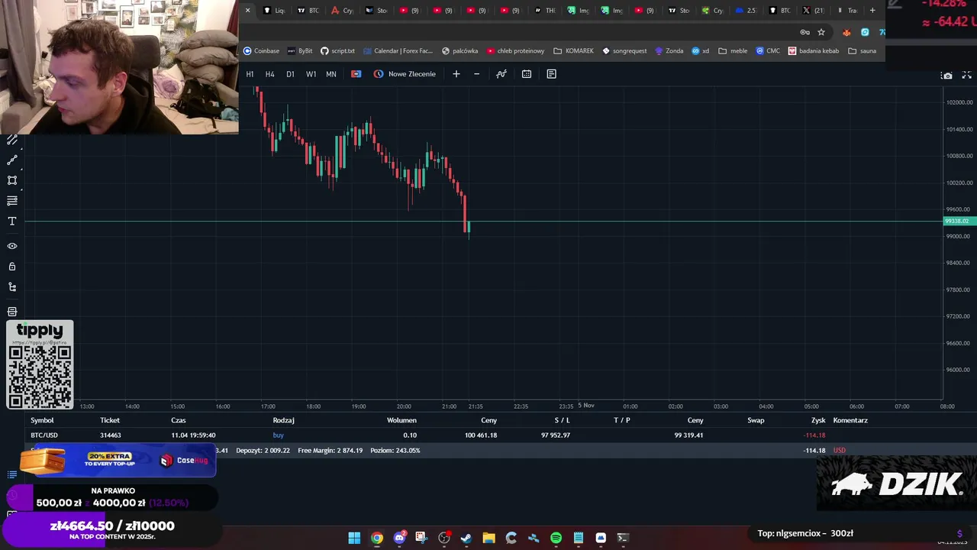Viewport: 977px width, 550px height.
Task: Click the Swap column header
Action: click(x=756, y=420)
